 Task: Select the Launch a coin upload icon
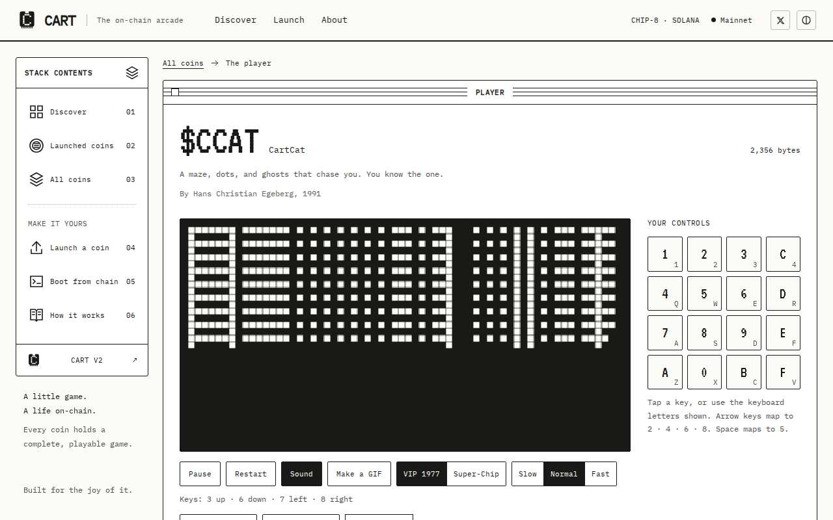tap(36, 248)
